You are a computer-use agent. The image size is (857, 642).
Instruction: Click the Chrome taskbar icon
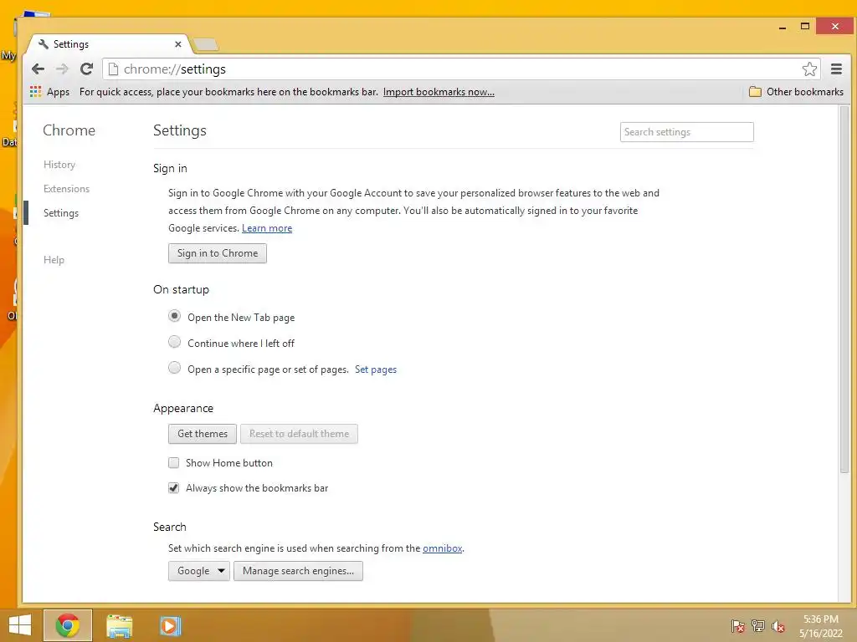(x=68, y=625)
